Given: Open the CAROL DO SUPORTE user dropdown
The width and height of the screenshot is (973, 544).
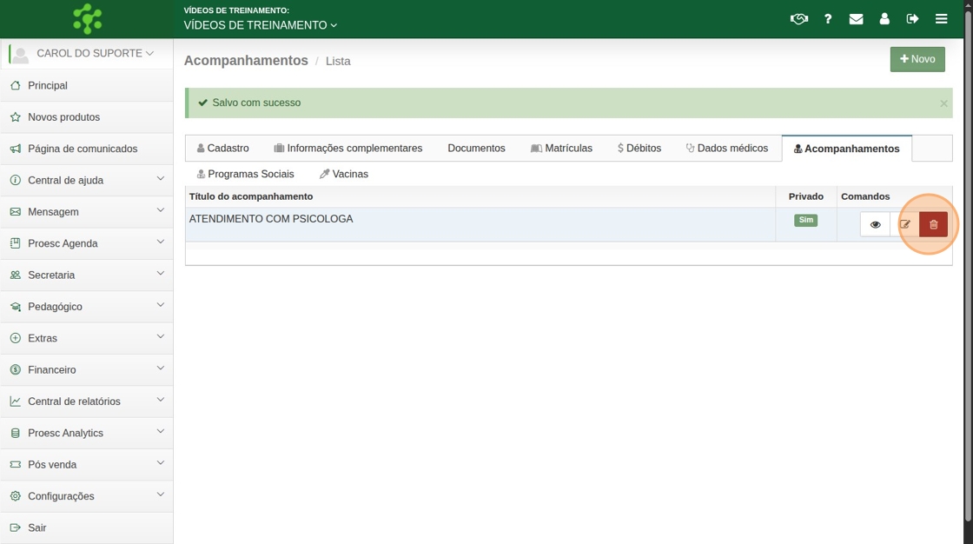Looking at the screenshot, I should [x=95, y=53].
